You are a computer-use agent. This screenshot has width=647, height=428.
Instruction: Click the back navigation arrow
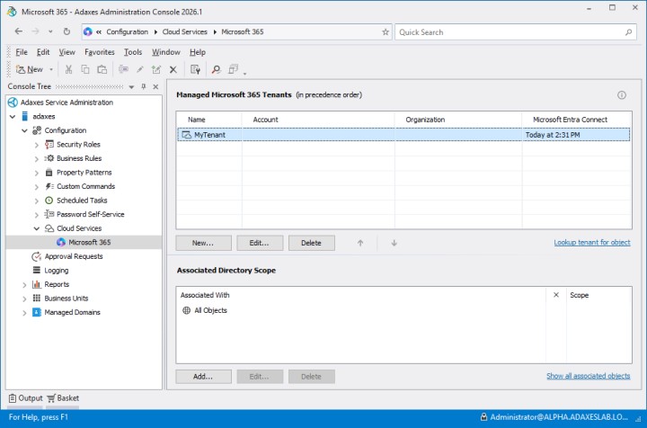[x=18, y=31]
